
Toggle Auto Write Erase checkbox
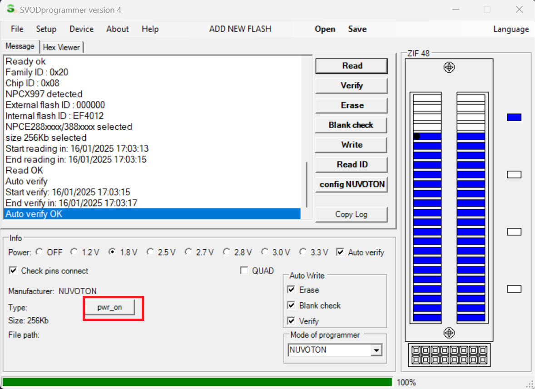(291, 290)
